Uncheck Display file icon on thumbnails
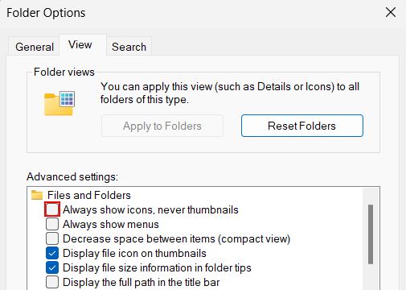The image size is (406, 290). pyautogui.click(x=52, y=253)
